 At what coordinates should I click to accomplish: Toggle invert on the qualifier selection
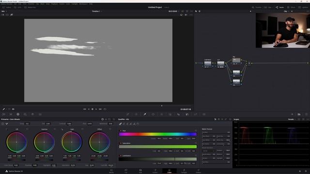point(138,124)
